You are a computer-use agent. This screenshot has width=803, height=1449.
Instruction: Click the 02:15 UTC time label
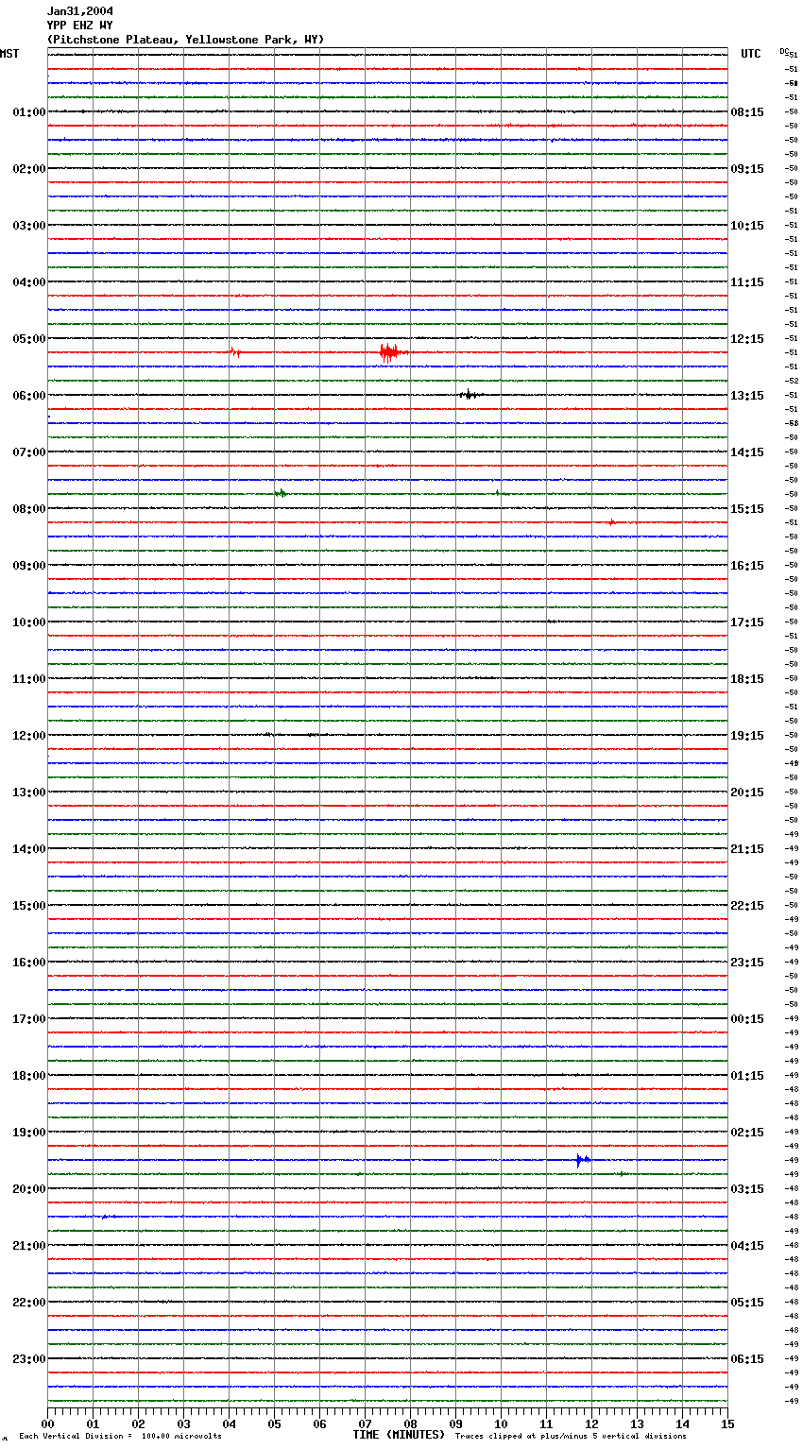pyautogui.click(x=747, y=1133)
